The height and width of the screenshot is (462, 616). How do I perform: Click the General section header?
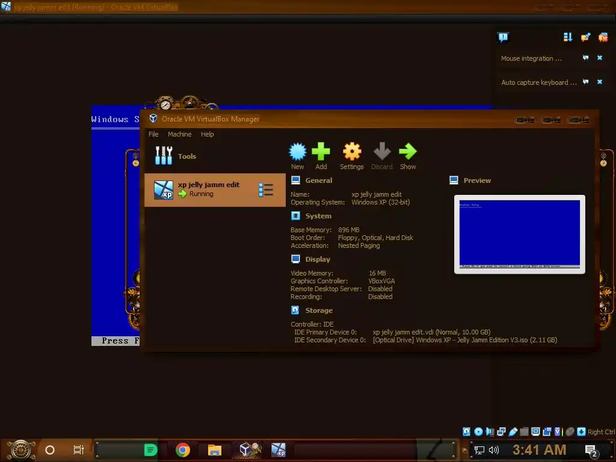pyautogui.click(x=319, y=180)
